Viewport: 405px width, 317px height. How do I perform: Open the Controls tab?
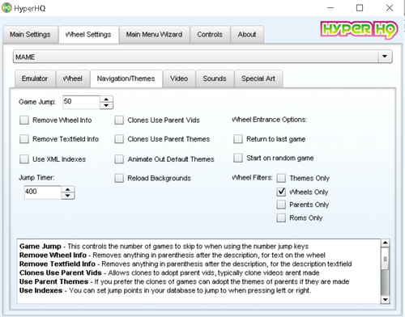click(x=210, y=35)
